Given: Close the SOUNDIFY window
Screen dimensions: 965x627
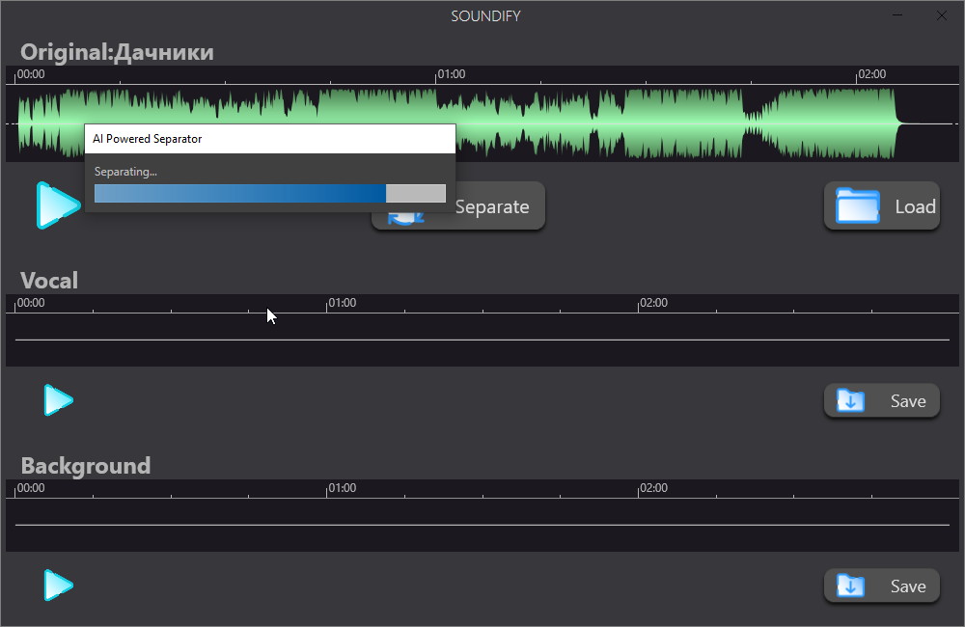Looking at the screenshot, I should (x=942, y=16).
